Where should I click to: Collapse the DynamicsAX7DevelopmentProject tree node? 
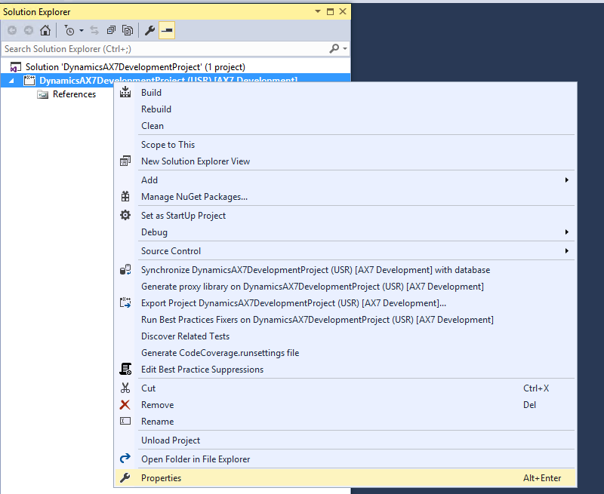click(11, 81)
